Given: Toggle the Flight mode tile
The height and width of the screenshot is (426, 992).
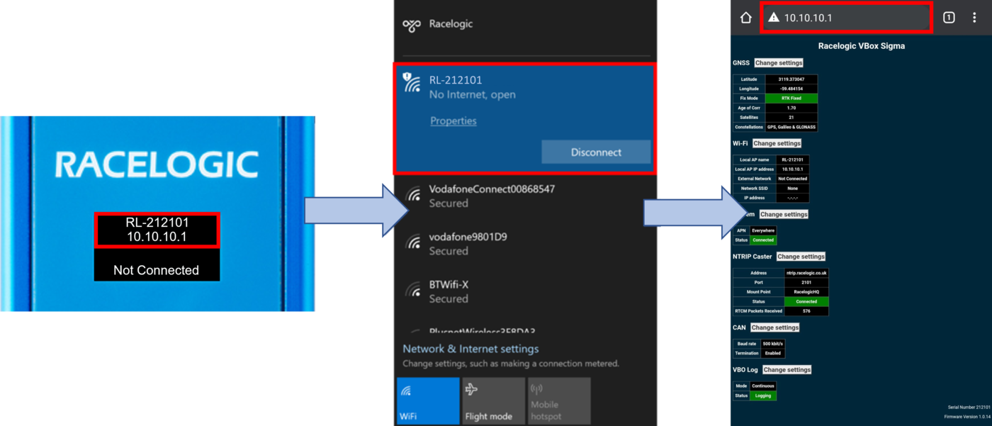Looking at the screenshot, I should coord(493,400).
